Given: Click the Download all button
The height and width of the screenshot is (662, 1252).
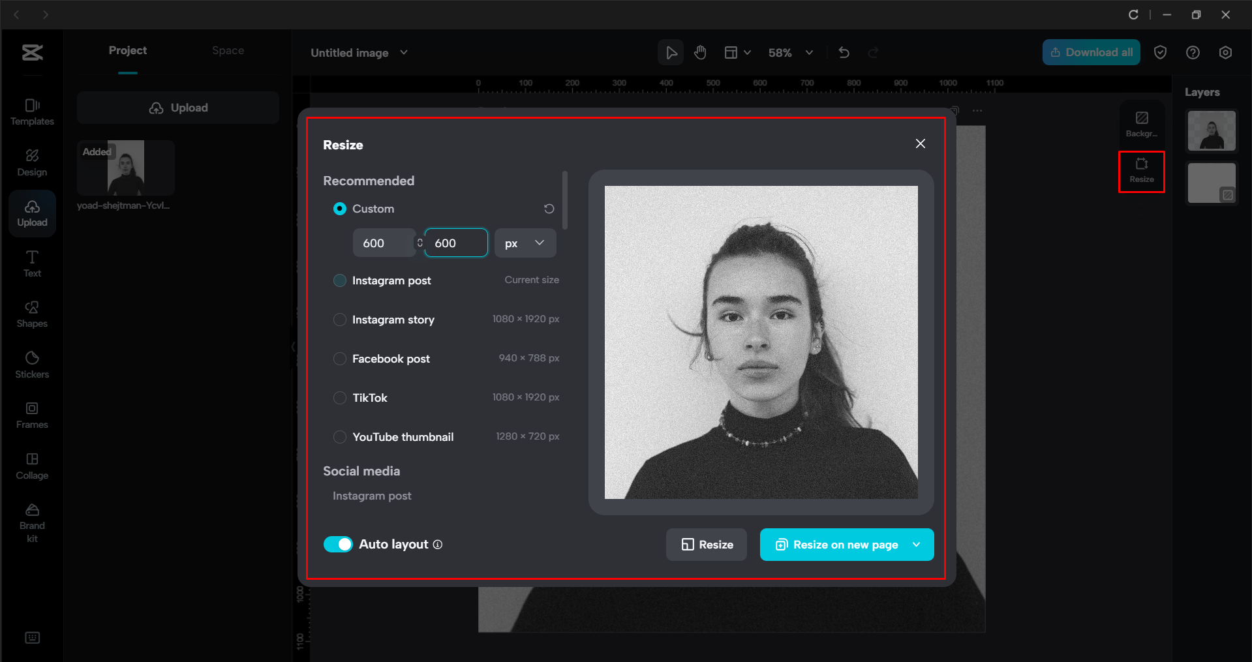Looking at the screenshot, I should click(1090, 52).
